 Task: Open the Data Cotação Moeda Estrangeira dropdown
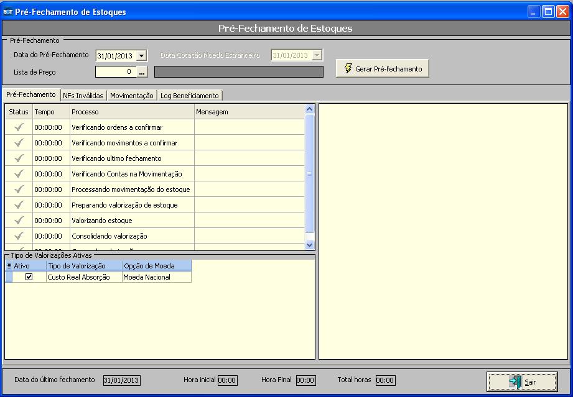pos(317,56)
